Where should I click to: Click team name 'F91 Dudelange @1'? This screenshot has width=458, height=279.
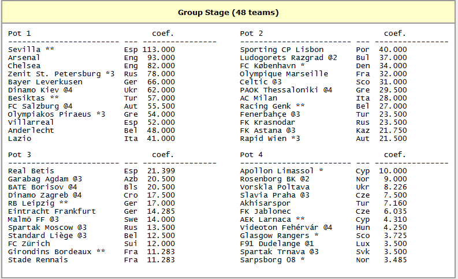click(x=277, y=244)
